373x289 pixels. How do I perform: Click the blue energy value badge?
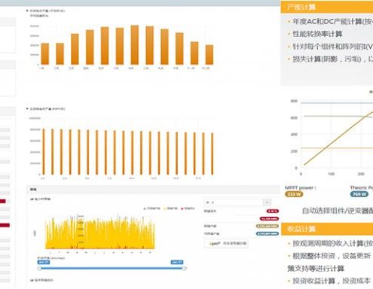click(268, 234)
